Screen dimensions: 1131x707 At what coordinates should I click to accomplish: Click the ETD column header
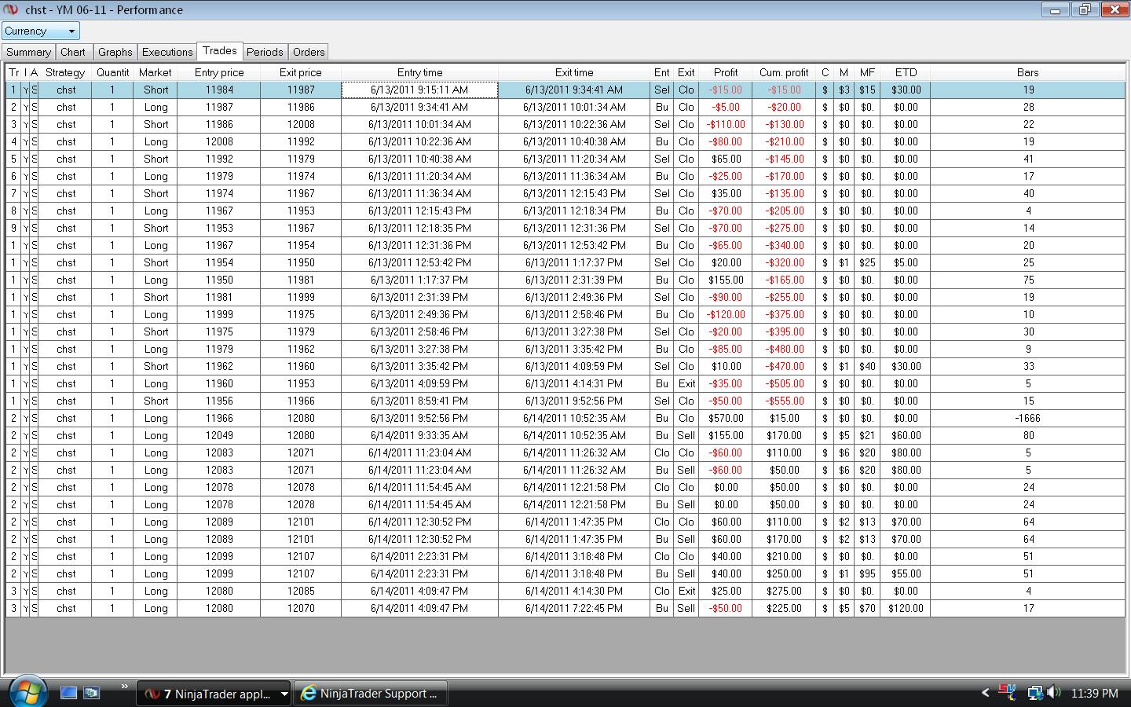[x=906, y=72]
